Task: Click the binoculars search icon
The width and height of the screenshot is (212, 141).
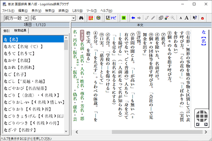Action: [x=81, y=18]
